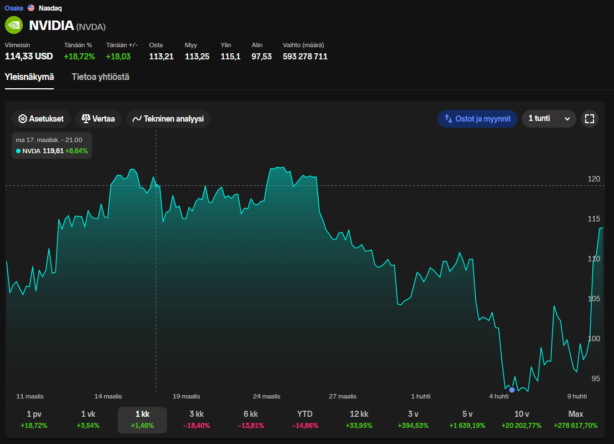The height and width of the screenshot is (444, 614).
Task: Click the line chart icon in Tekninen analyysi
Action: point(137,119)
